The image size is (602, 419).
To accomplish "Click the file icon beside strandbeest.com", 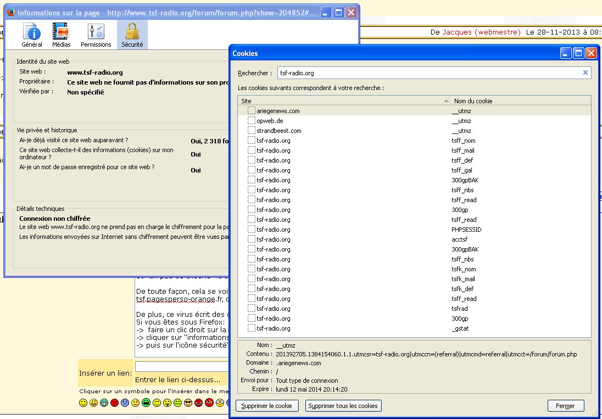I will tap(252, 131).
